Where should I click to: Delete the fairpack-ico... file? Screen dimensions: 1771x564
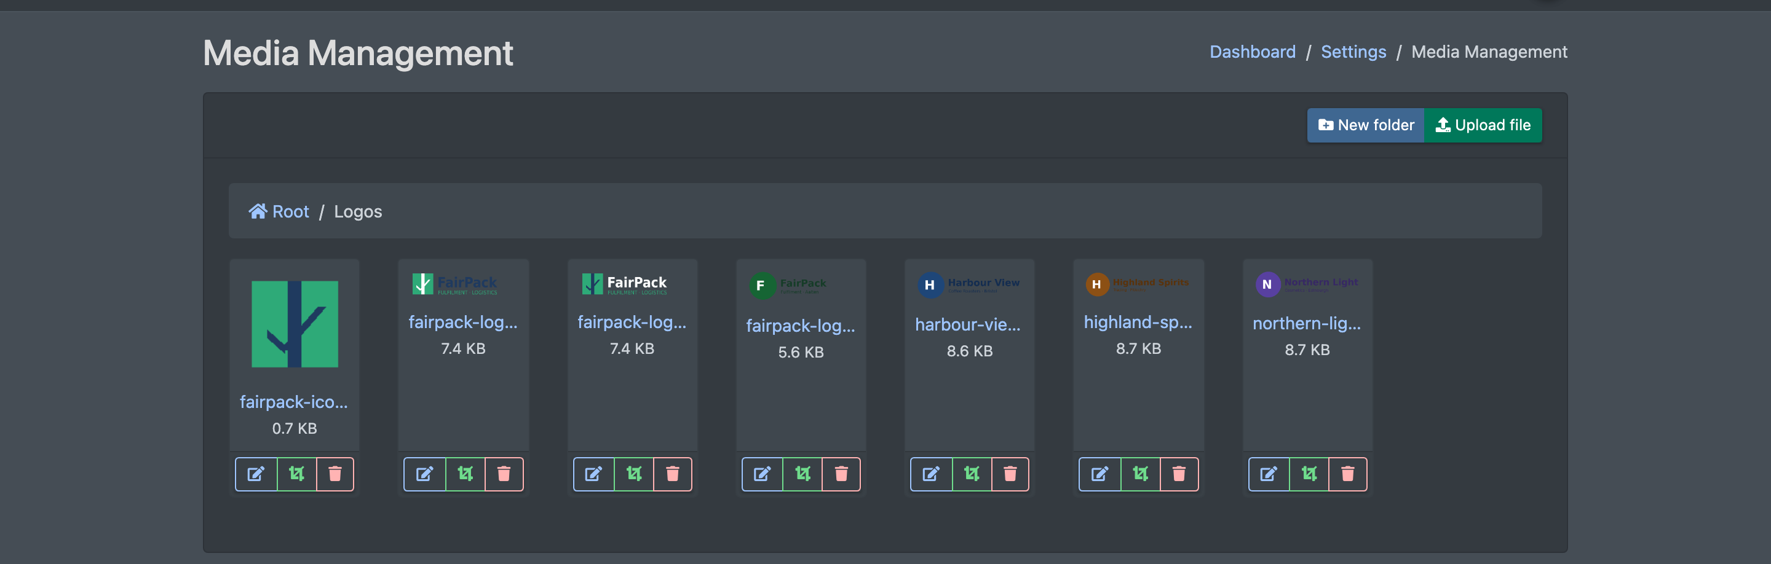coord(335,474)
